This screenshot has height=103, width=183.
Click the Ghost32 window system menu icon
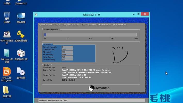36,14
